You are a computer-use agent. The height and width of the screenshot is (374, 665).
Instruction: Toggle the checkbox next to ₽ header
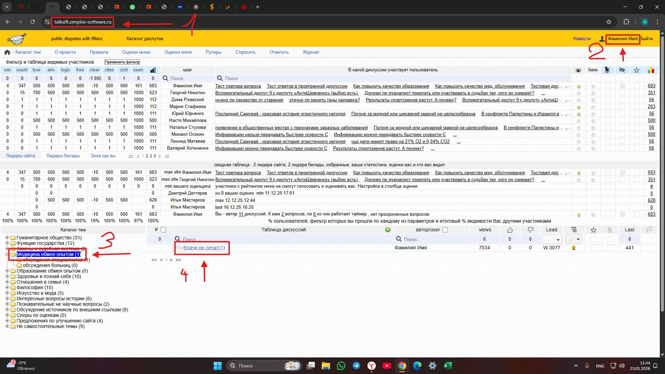tap(163, 230)
